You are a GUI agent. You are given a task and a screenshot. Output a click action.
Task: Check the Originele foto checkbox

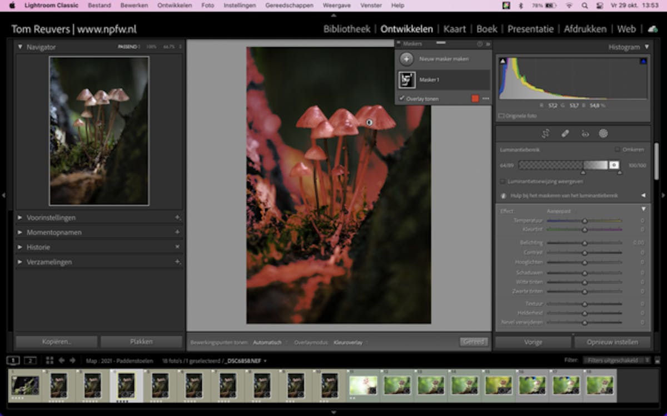(501, 116)
